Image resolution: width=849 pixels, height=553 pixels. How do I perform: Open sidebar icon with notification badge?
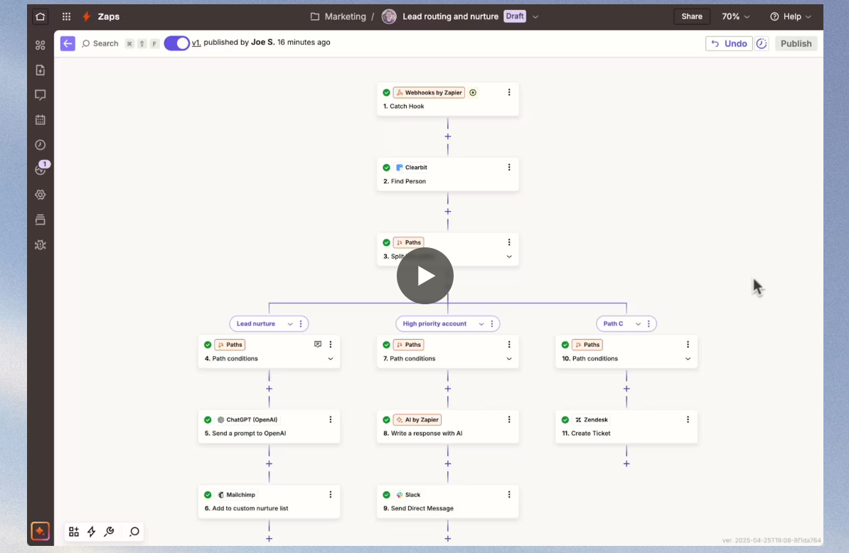[x=41, y=168]
